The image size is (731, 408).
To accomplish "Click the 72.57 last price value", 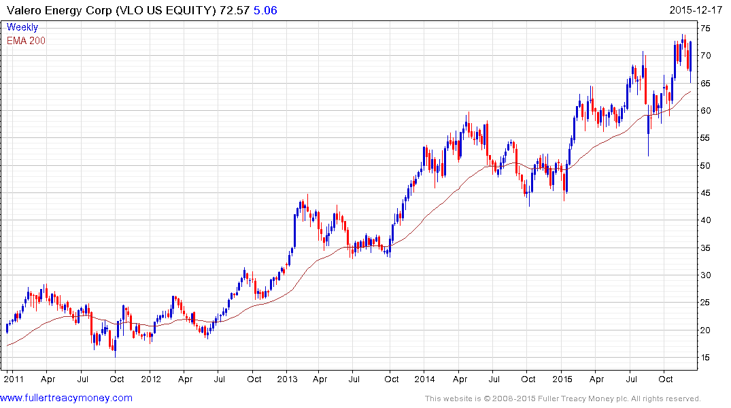I will pos(235,10).
